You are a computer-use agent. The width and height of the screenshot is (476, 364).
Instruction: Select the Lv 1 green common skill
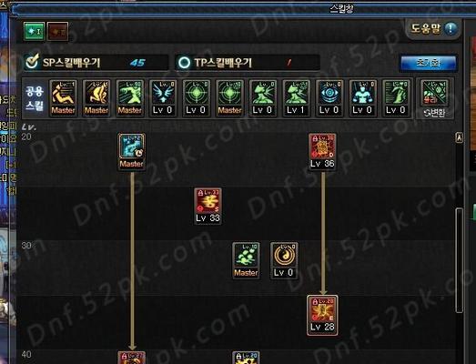click(297, 98)
